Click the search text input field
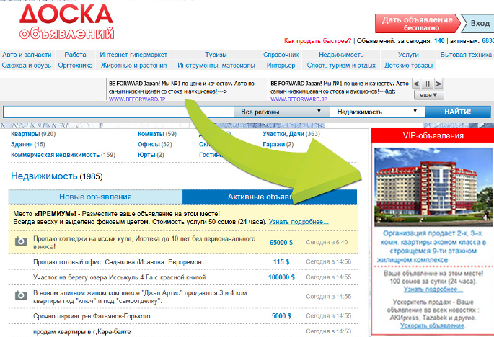This screenshot has width=494, height=337. pos(118,112)
